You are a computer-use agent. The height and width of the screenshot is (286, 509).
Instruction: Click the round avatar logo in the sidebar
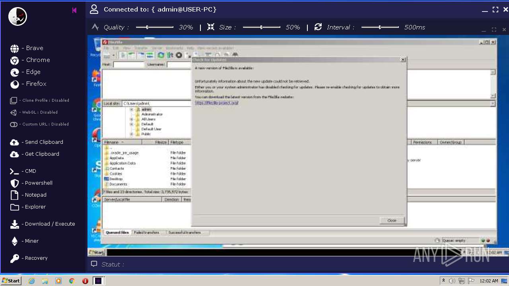[x=18, y=17]
